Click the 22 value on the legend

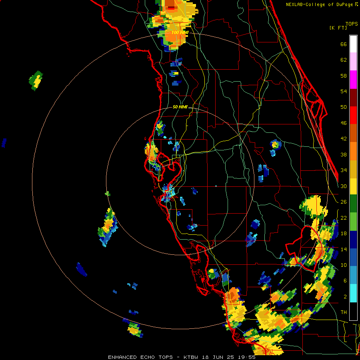point(344,218)
